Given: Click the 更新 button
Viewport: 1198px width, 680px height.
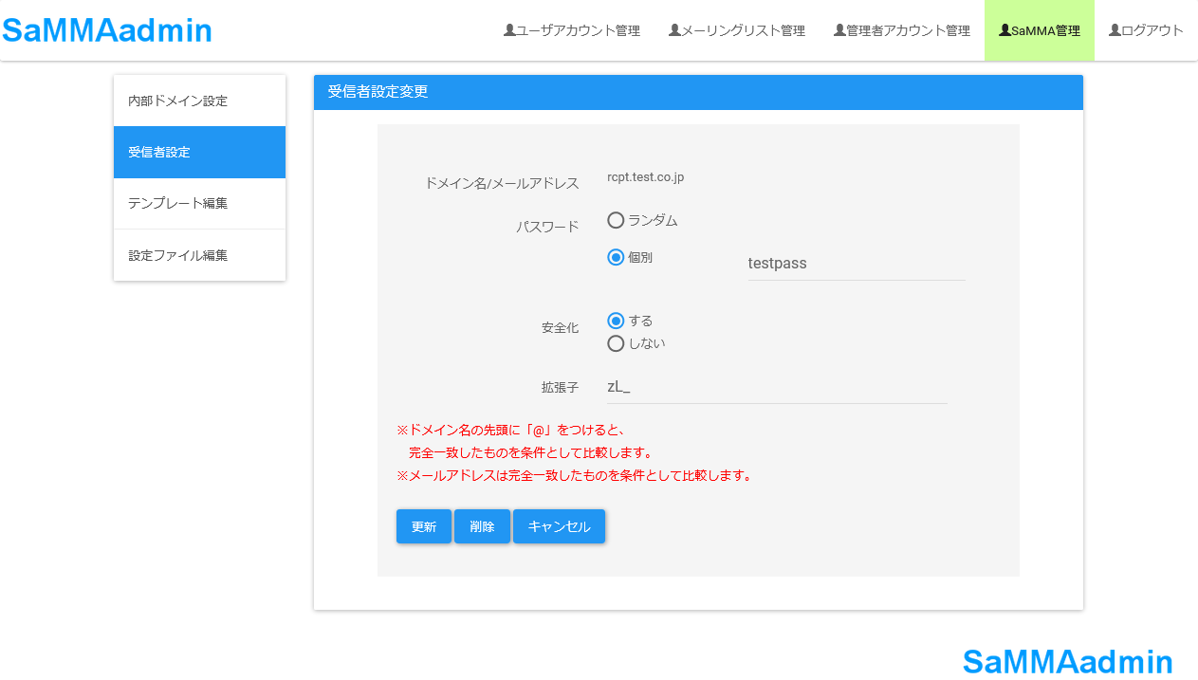Looking at the screenshot, I should (424, 526).
